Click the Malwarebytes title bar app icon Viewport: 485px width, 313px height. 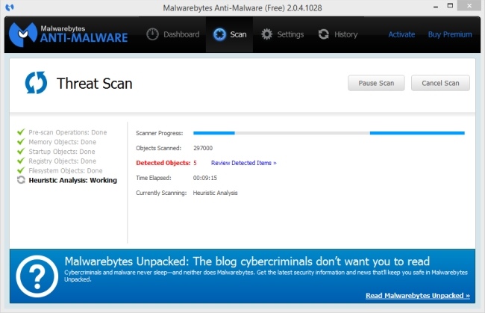coord(10,7)
